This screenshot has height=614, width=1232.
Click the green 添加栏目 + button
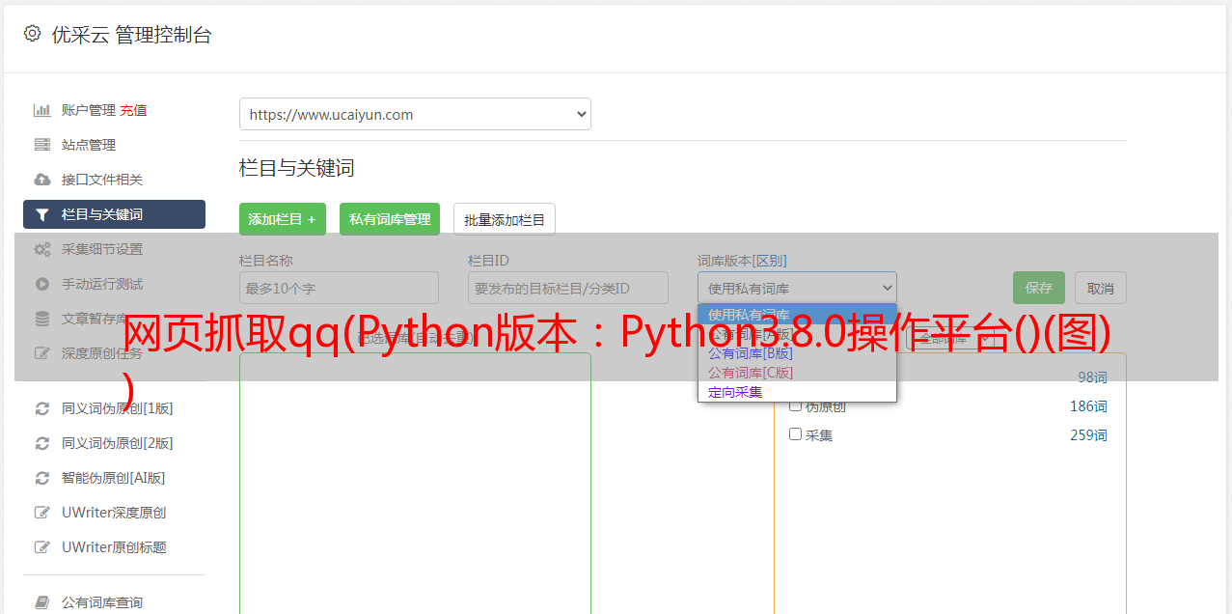point(282,219)
